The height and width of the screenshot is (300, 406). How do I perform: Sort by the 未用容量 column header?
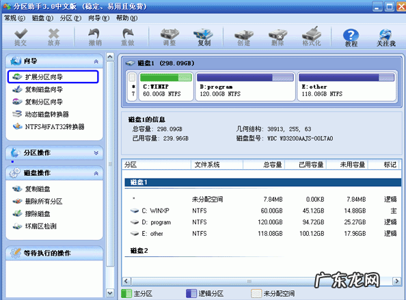point(347,164)
